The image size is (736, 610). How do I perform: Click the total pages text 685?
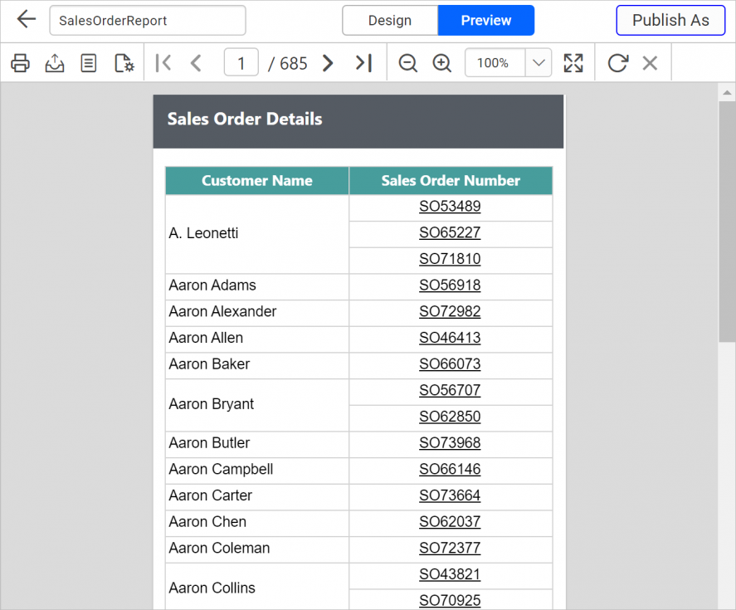[294, 63]
